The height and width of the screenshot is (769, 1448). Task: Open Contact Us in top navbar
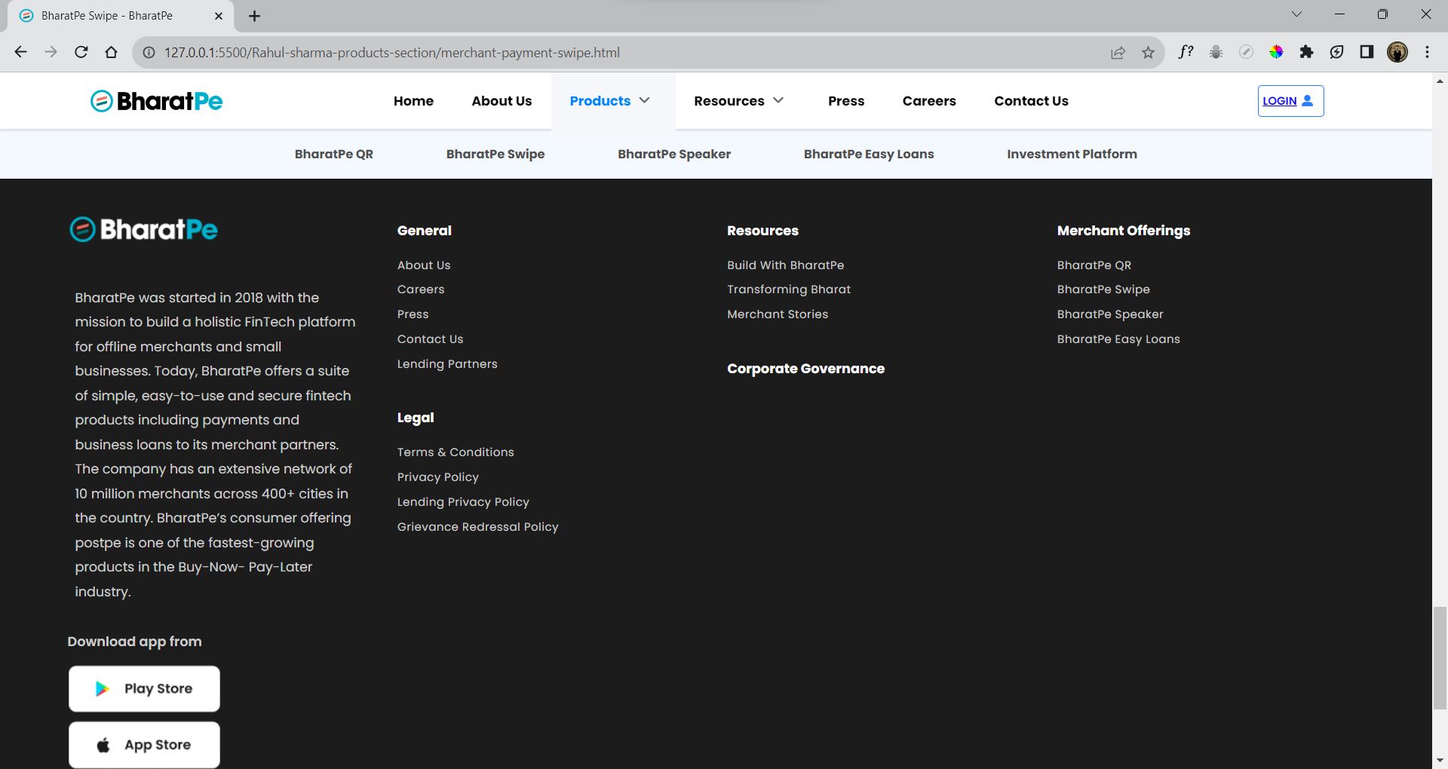pos(1031,101)
